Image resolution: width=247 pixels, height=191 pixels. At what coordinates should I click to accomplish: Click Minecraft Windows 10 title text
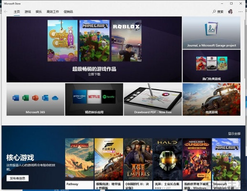[224, 186]
